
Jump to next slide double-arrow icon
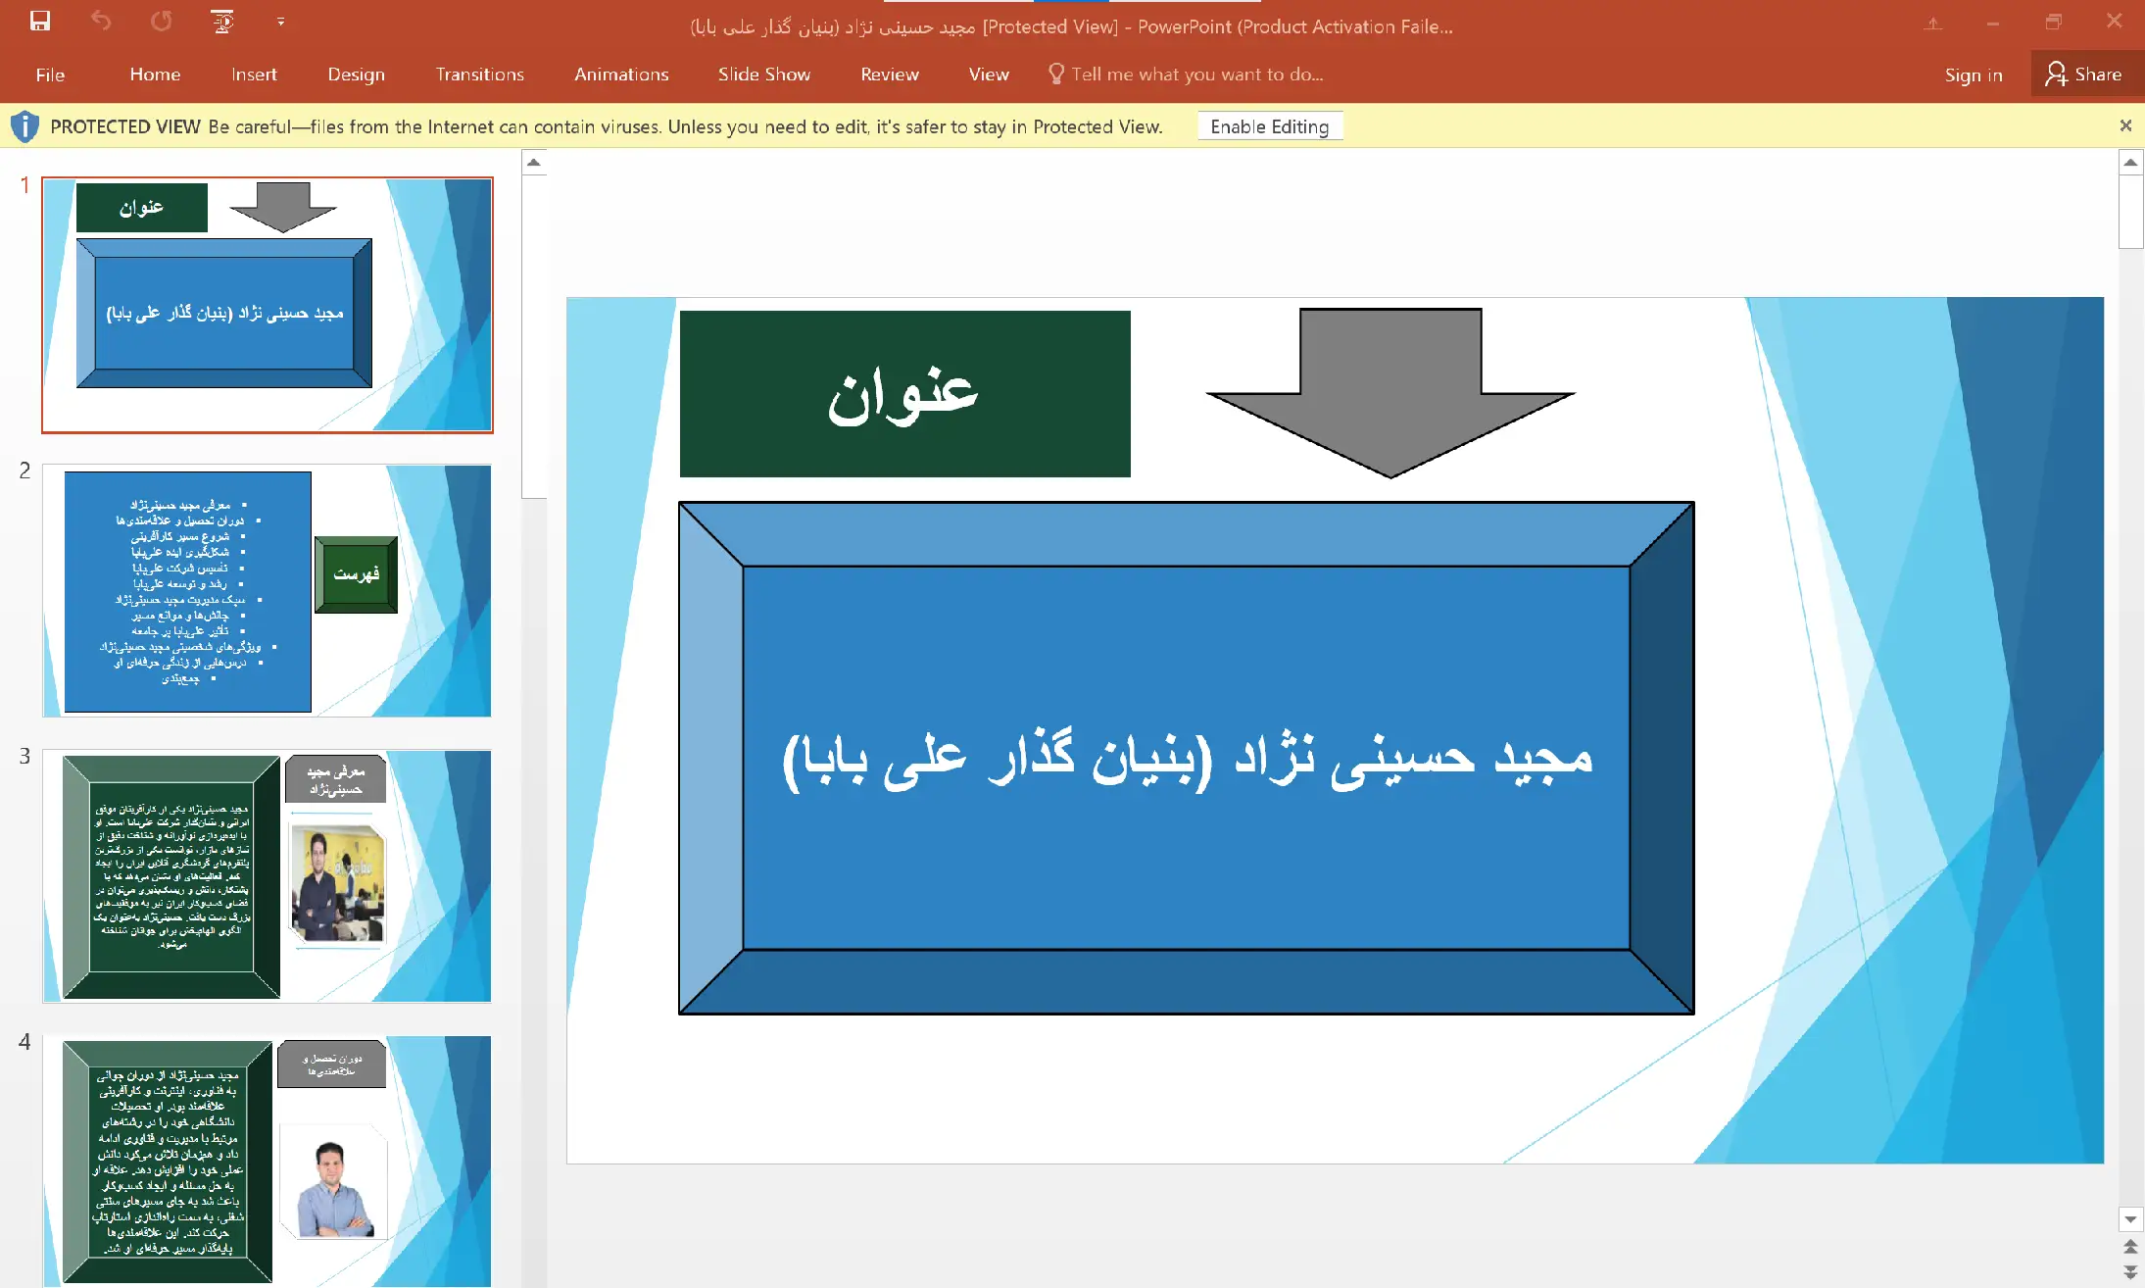coord(2130,1271)
